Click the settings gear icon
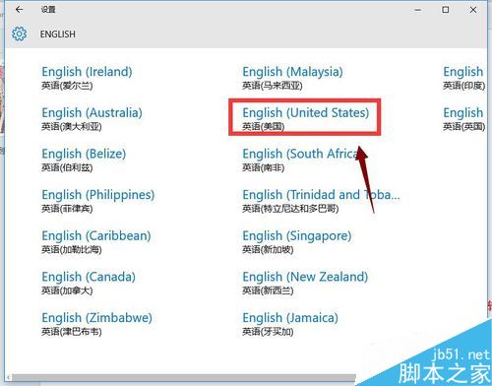Screen dimensions: 492x386 (x=19, y=33)
